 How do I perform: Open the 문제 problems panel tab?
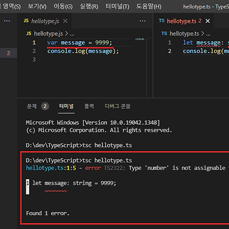pyautogui.click(x=31, y=106)
